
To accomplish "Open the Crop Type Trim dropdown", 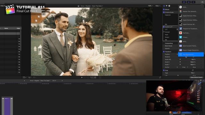I will [193, 73].
